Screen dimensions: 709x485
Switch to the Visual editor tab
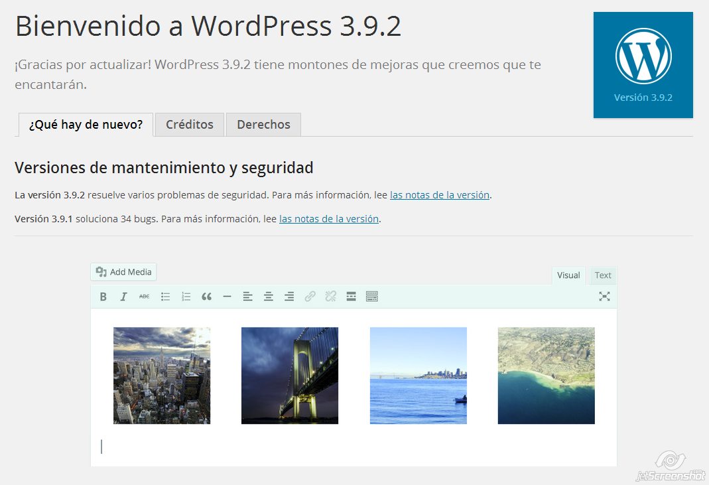(x=568, y=275)
